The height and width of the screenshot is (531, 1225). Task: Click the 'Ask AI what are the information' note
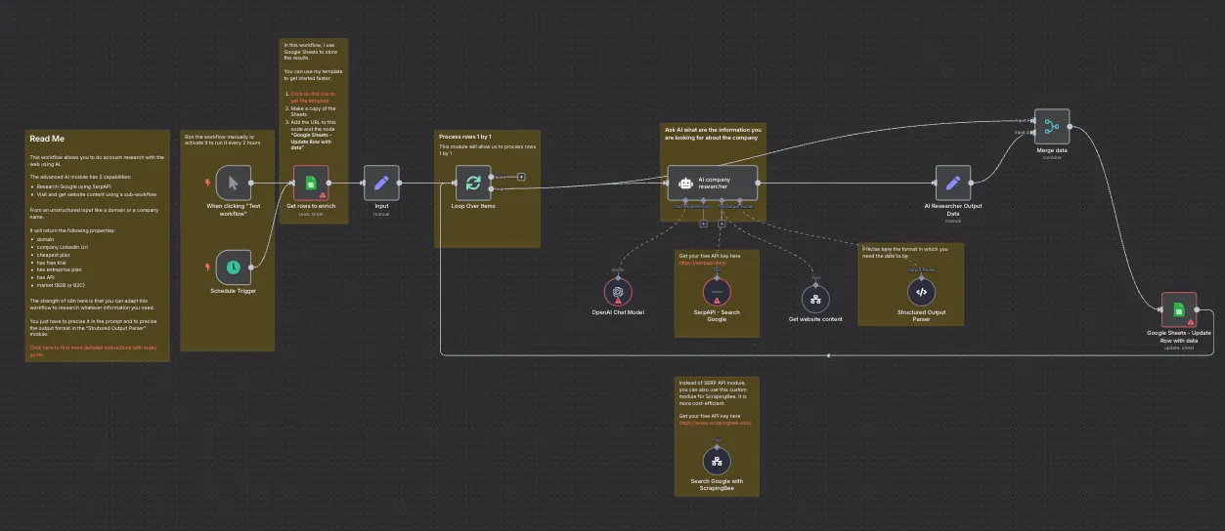tap(713, 133)
